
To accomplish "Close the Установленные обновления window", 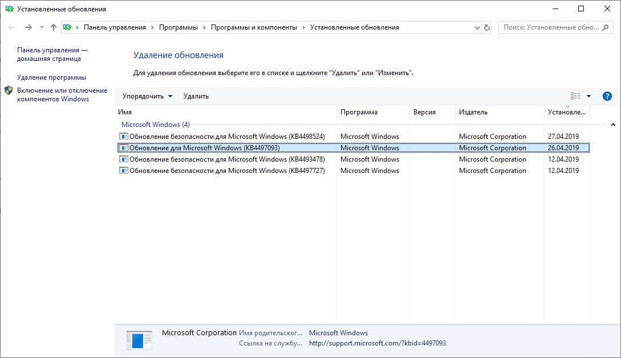I will (x=607, y=9).
